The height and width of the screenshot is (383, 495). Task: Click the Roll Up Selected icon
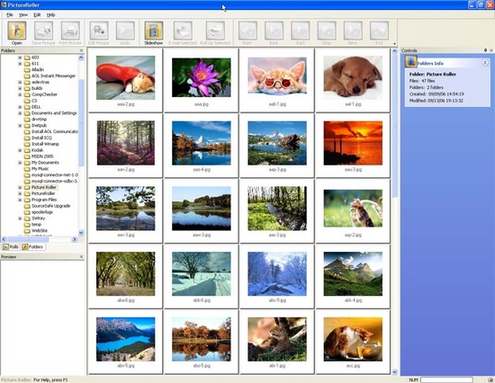tap(215, 31)
